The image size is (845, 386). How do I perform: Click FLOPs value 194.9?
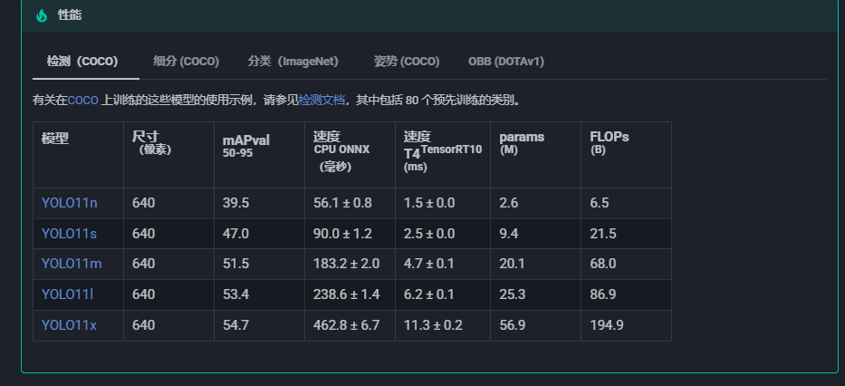[607, 325]
